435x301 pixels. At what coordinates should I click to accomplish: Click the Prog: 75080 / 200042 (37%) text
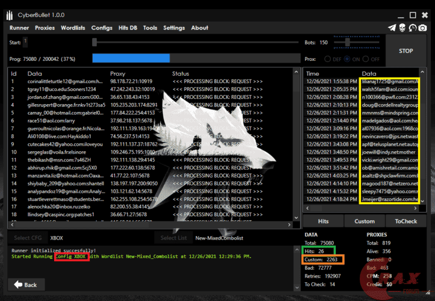click(x=42, y=59)
